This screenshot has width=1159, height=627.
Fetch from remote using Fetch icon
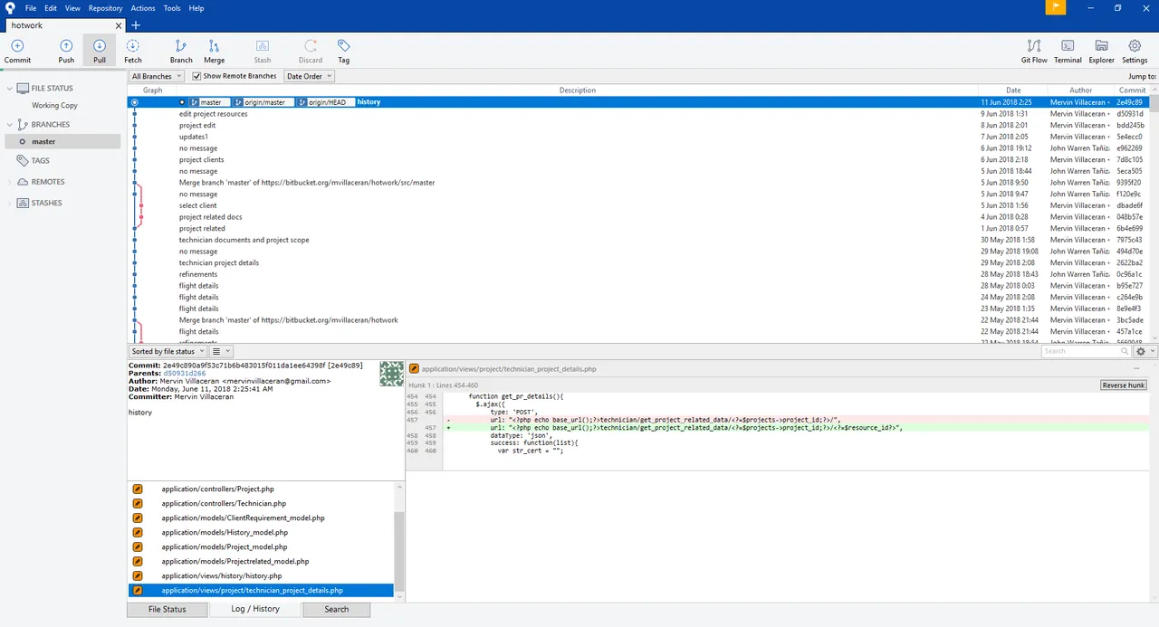click(133, 46)
